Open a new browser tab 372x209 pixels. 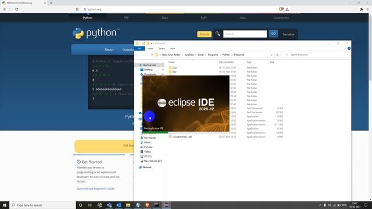point(51,3)
